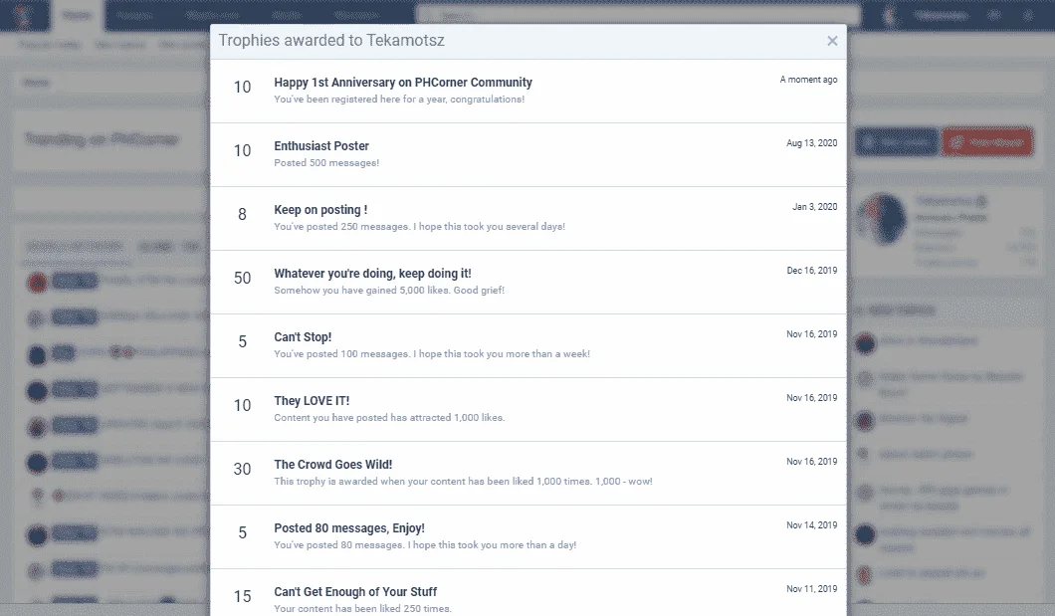Click the 'Dec 16, 2019' date

(812, 271)
